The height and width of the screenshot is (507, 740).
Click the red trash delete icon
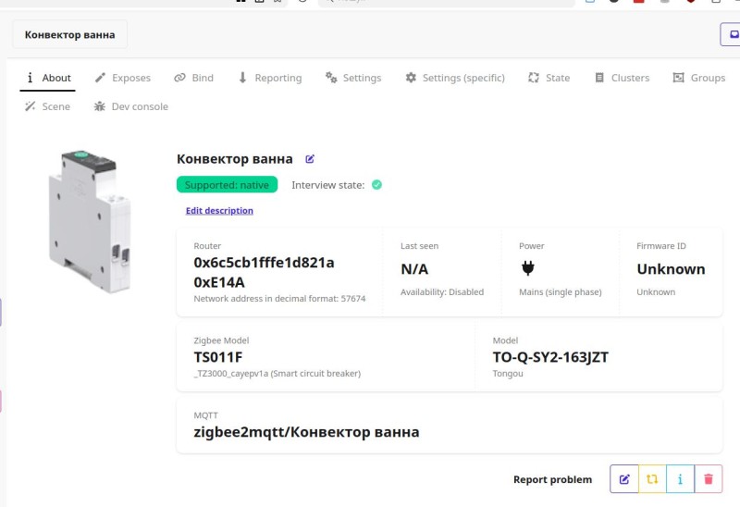coord(708,479)
